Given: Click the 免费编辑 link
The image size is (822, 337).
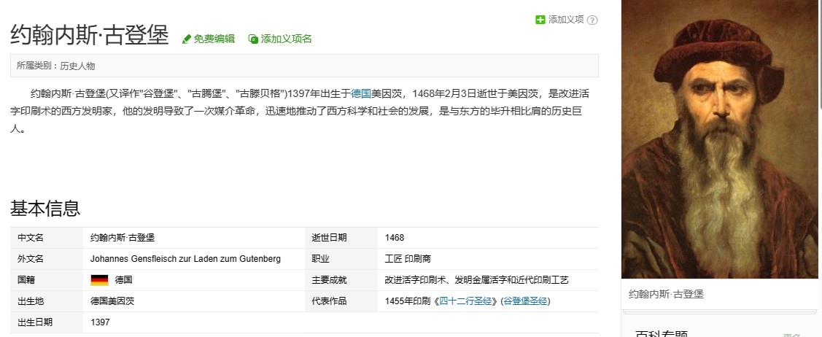Looking at the screenshot, I should tap(214, 39).
